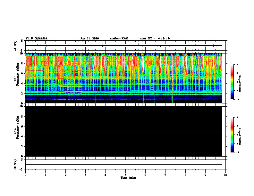Click time axis tick label "6"

coord(146,175)
